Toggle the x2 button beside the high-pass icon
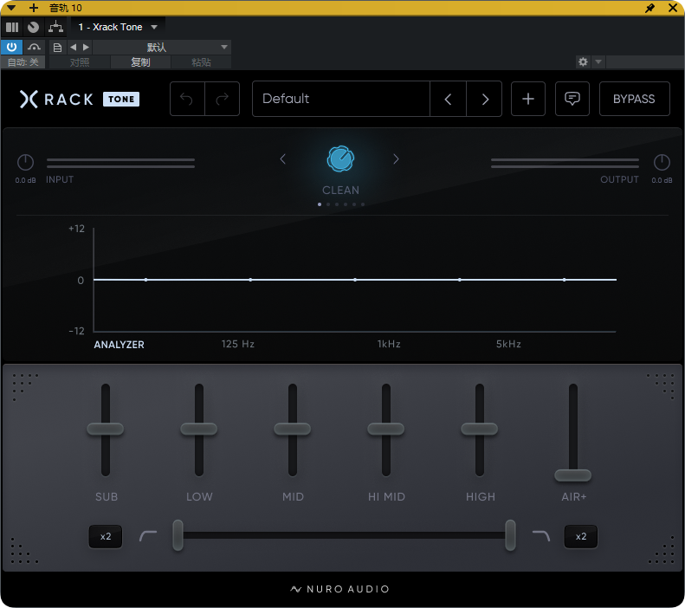Screen dimensions: 685x608 coord(106,536)
